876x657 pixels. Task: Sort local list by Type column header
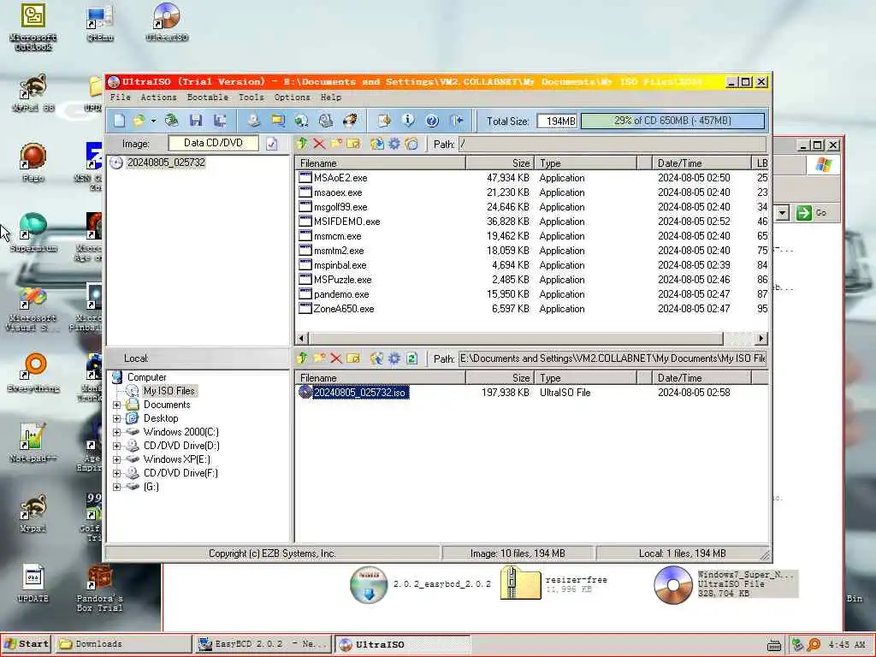click(x=585, y=377)
